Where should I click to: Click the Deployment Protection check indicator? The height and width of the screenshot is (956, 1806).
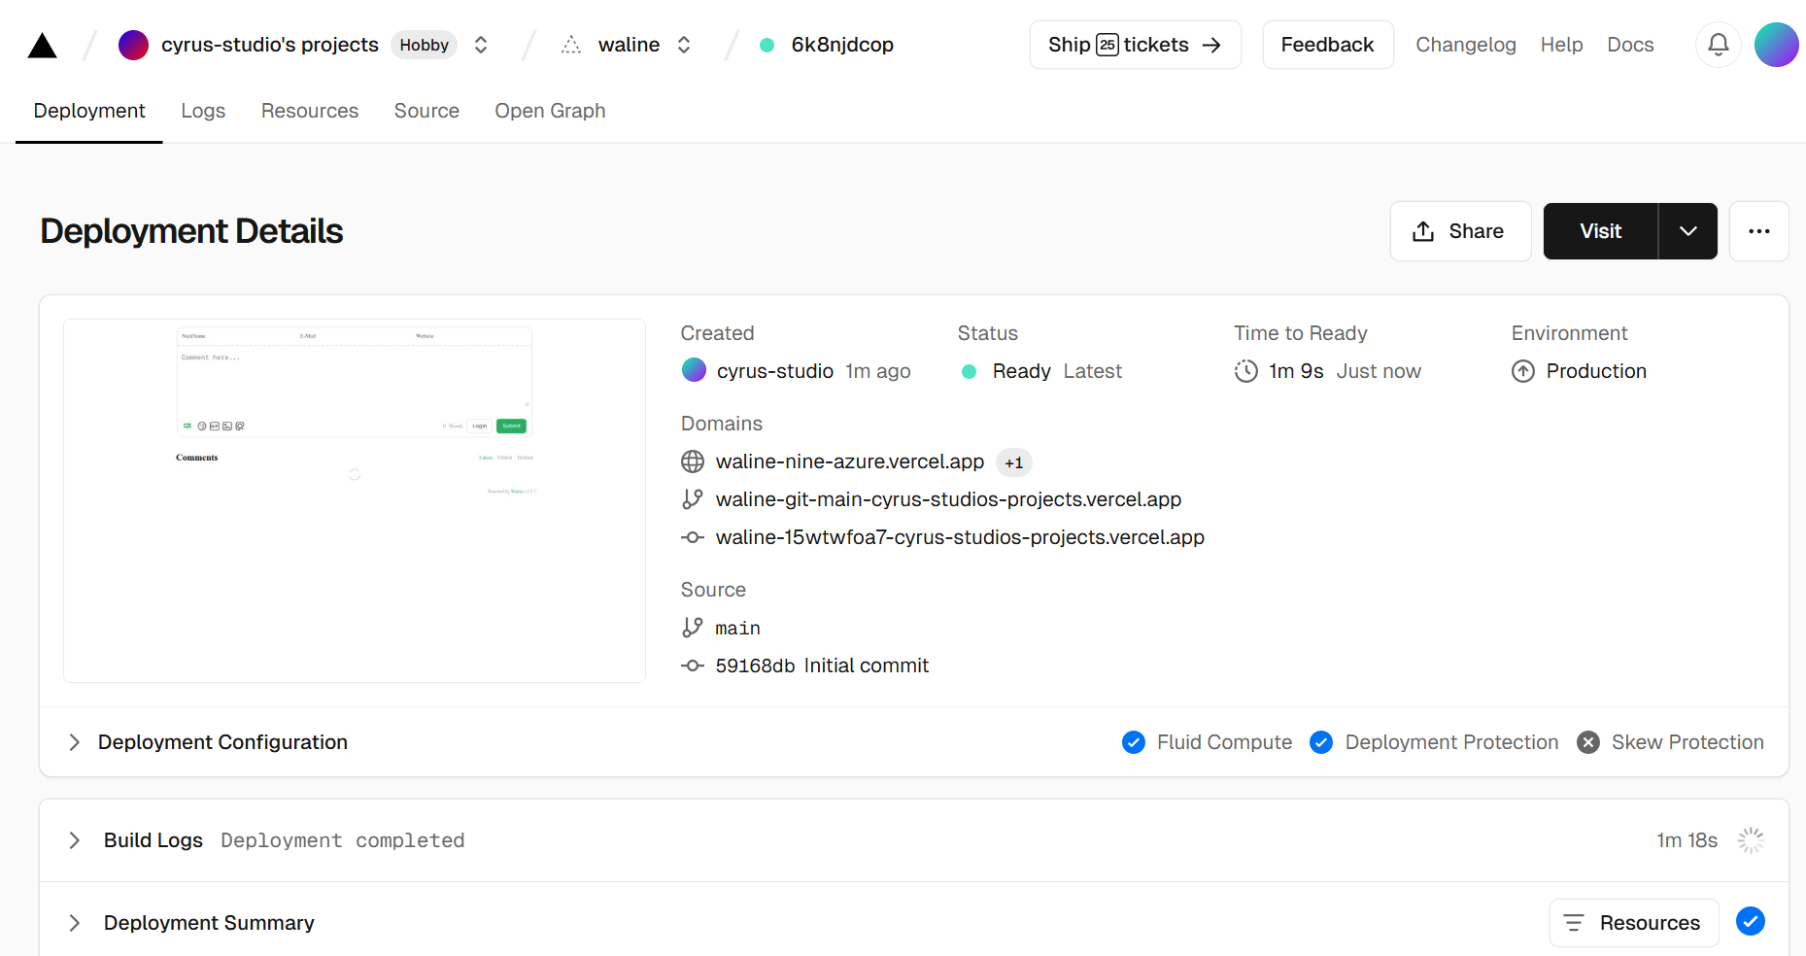1321,742
